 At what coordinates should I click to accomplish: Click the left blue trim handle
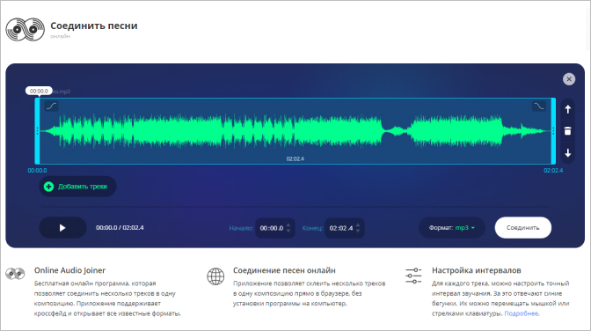pyautogui.click(x=37, y=131)
